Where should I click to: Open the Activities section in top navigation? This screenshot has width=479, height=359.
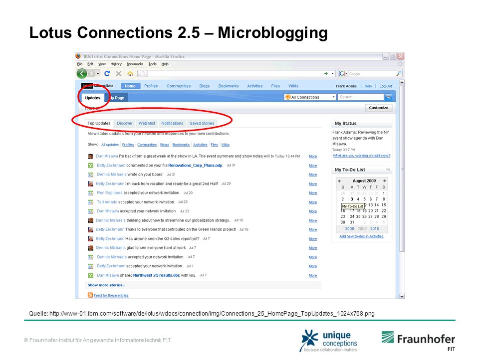[x=255, y=86]
